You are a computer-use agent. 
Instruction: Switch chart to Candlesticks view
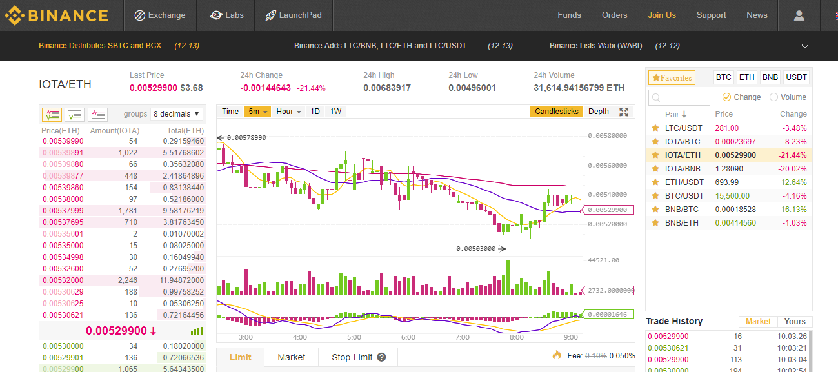tap(557, 112)
